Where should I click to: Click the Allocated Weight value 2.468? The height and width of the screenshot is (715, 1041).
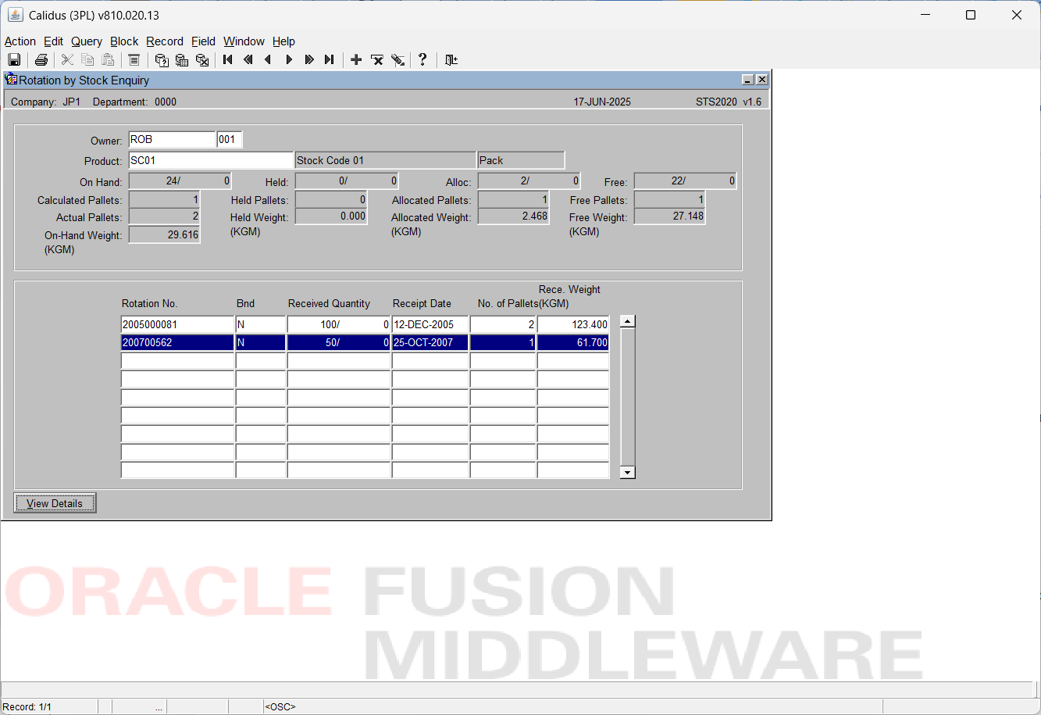pos(513,216)
